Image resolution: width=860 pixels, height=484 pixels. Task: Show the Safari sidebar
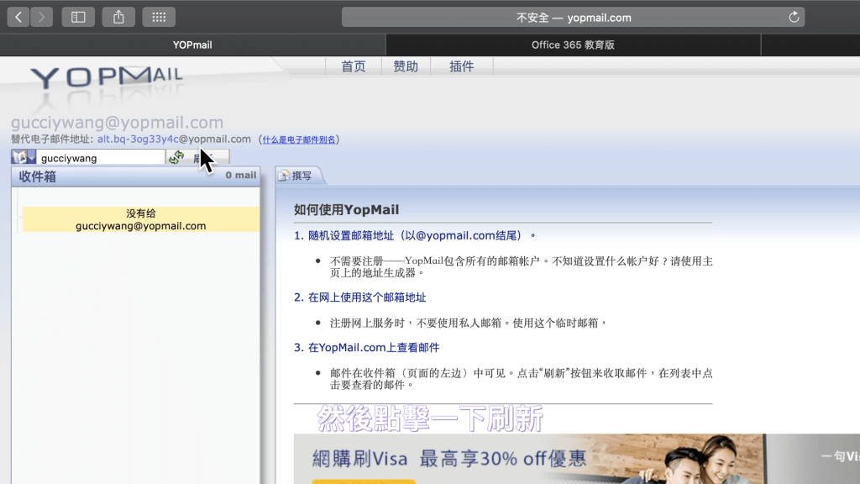tap(78, 17)
